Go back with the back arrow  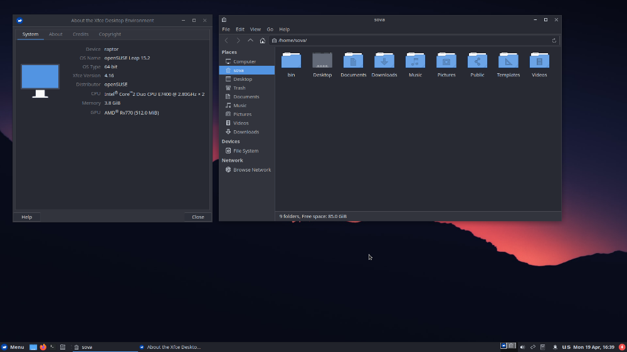pyautogui.click(x=226, y=40)
